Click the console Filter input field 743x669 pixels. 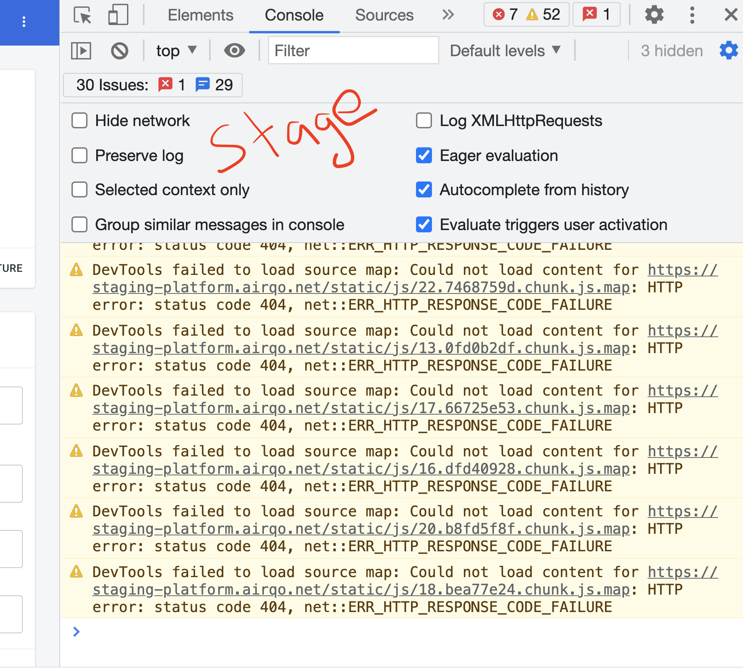pyautogui.click(x=353, y=50)
